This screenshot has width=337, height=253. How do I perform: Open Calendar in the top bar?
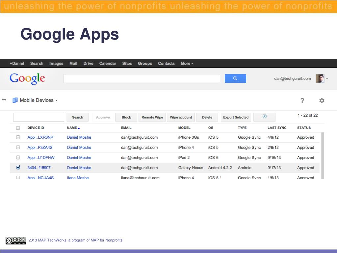click(108, 64)
